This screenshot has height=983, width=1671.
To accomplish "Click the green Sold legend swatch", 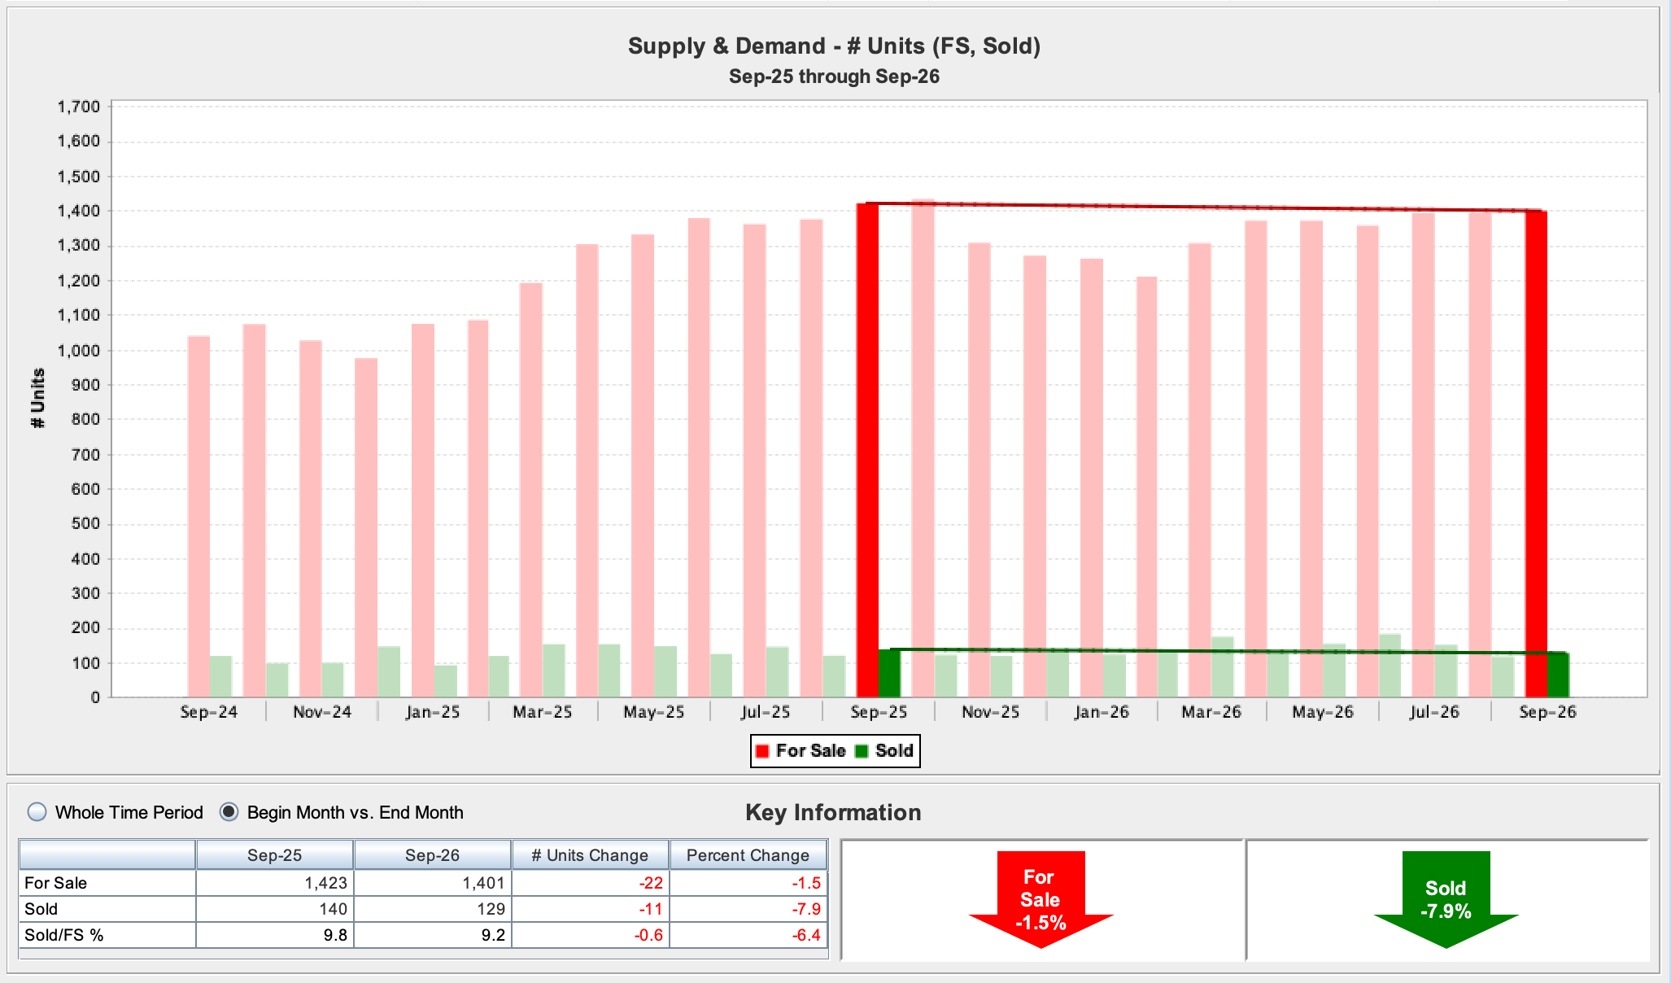I will (862, 751).
